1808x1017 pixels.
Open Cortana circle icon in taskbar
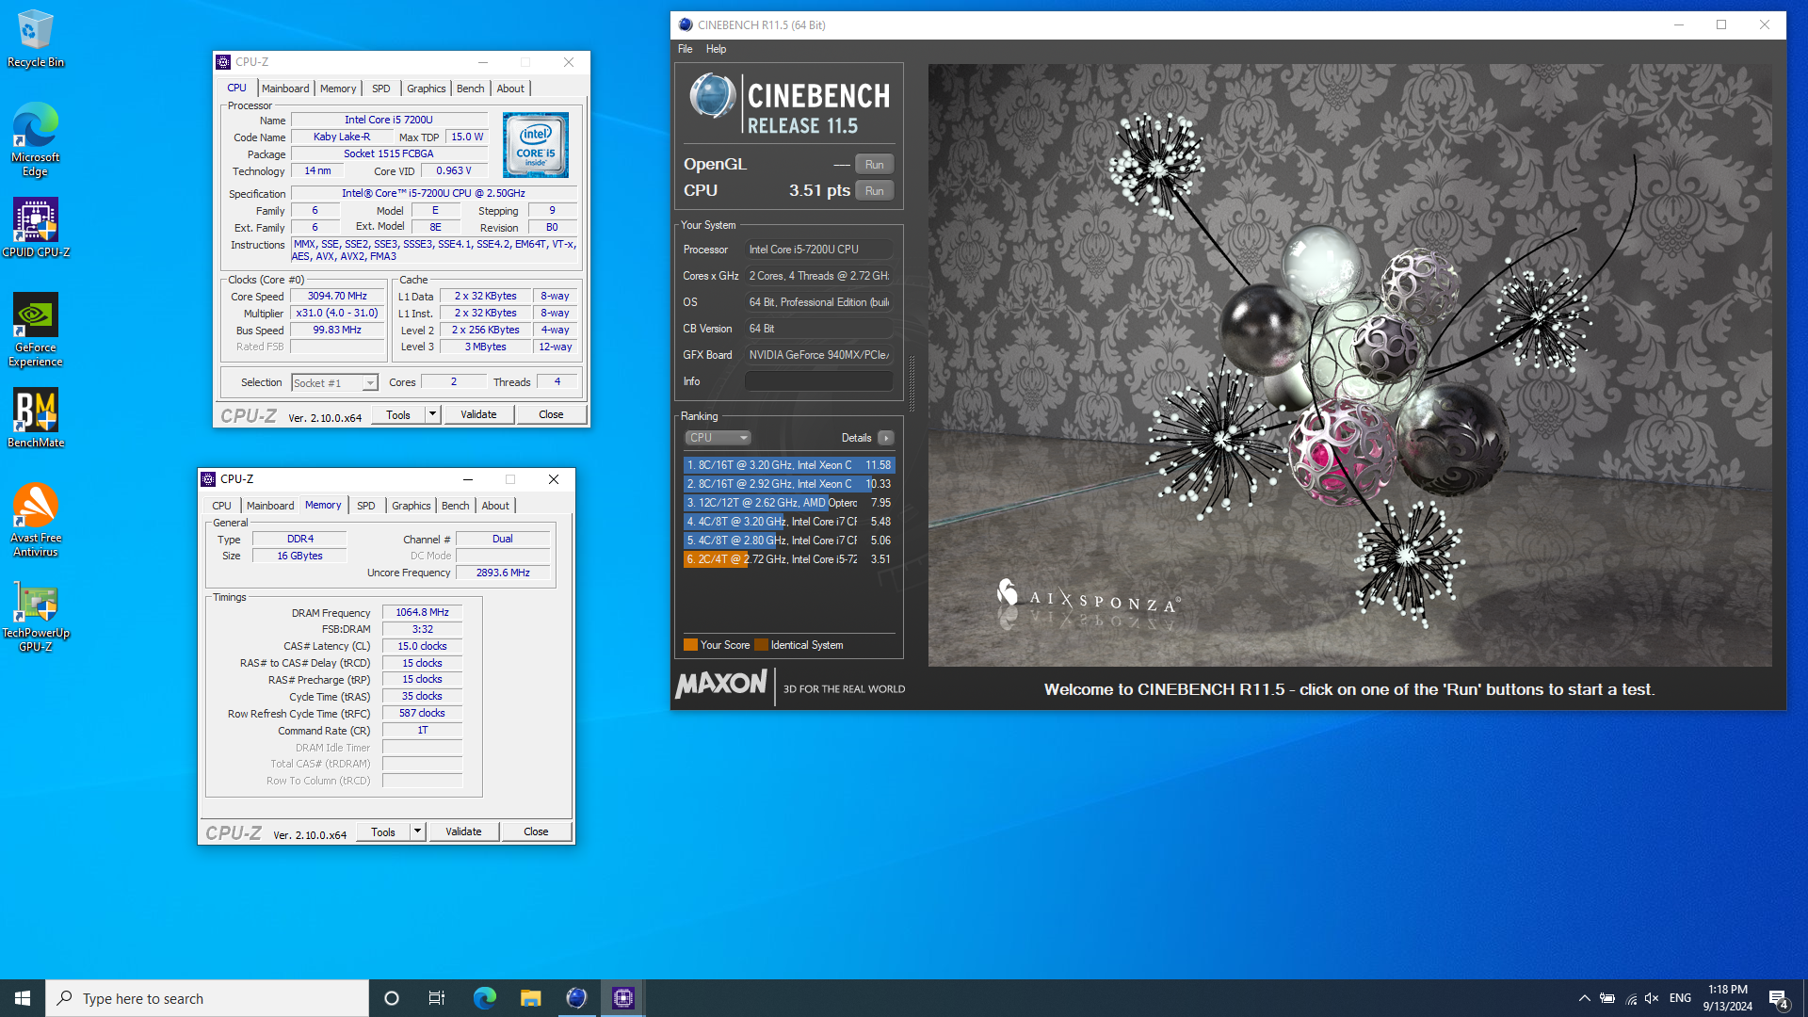[x=392, y=998]
